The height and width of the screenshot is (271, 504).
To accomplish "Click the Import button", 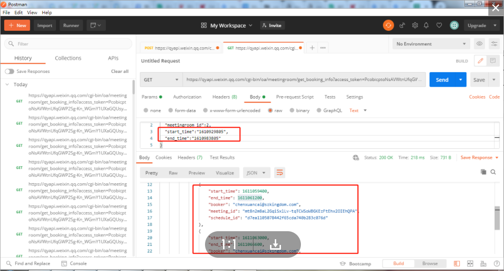I will pyautogui.click(x=45, y=25).
